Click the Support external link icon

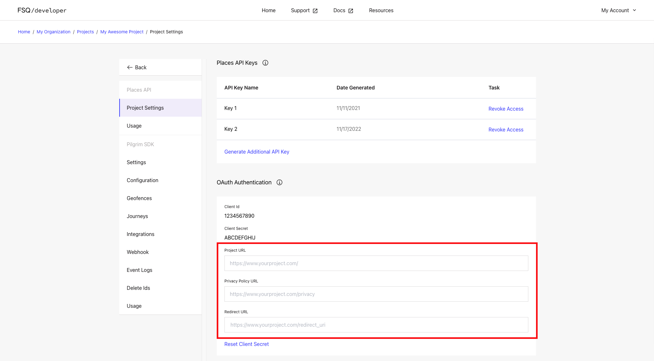pos(315,11)
